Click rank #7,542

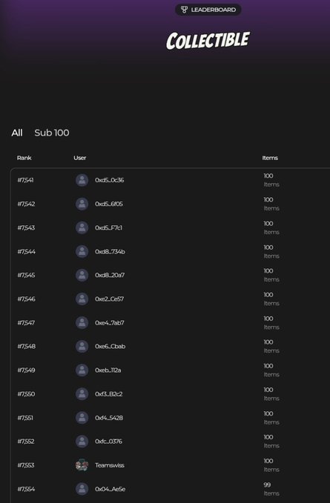tap(26, 204)
